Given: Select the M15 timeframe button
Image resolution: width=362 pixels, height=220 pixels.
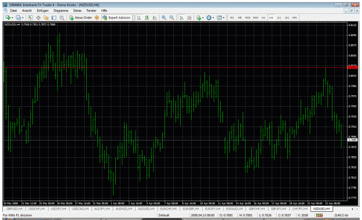Looking at the screenshot, I should (248, 17).
